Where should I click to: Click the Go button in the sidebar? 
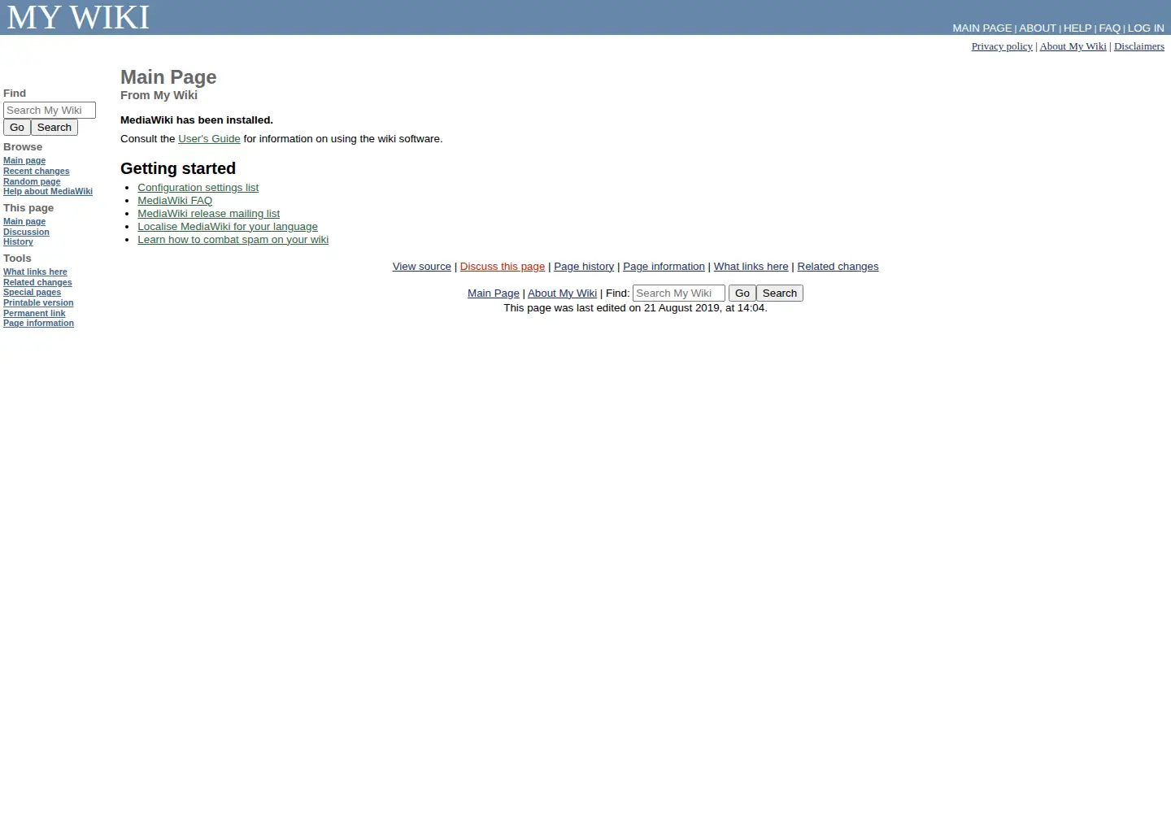click(x=17, y=128)
